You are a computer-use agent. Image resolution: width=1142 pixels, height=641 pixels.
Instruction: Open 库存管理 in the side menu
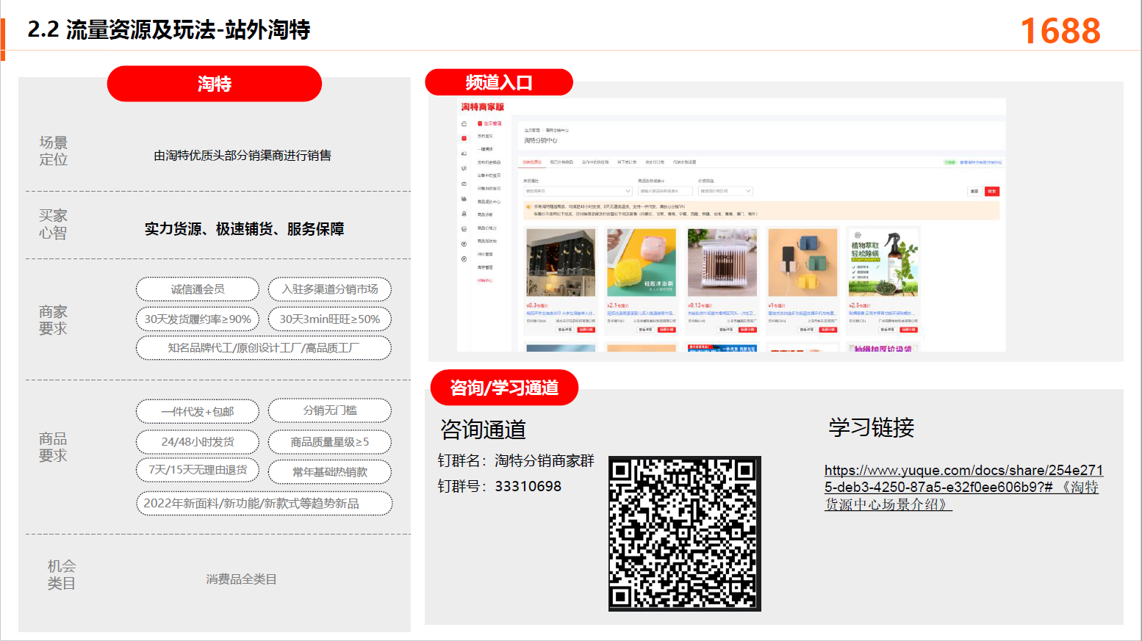485,267
